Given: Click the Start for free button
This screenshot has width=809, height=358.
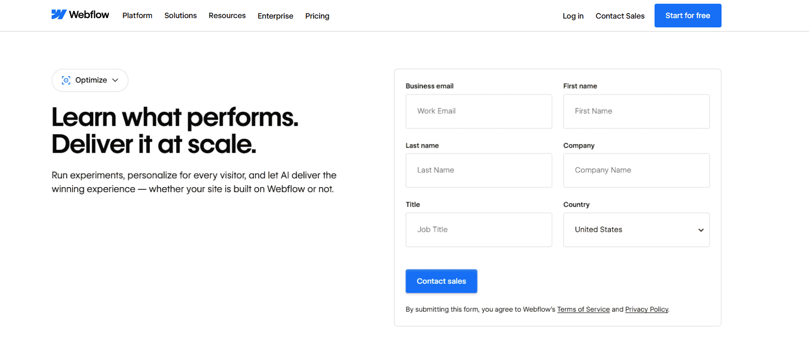Looking at the screenshot, I should [688, 15].
